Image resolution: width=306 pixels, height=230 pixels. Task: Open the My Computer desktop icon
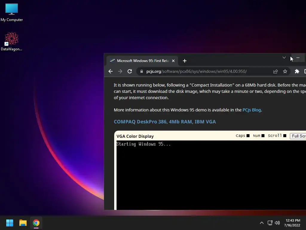tap(12, 13)
